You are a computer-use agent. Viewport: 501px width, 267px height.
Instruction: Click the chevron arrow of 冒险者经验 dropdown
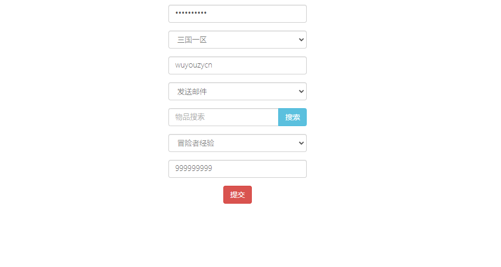[x=301, y=143]
